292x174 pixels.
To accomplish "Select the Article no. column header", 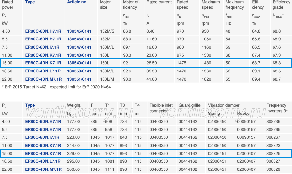I will 77,2.
